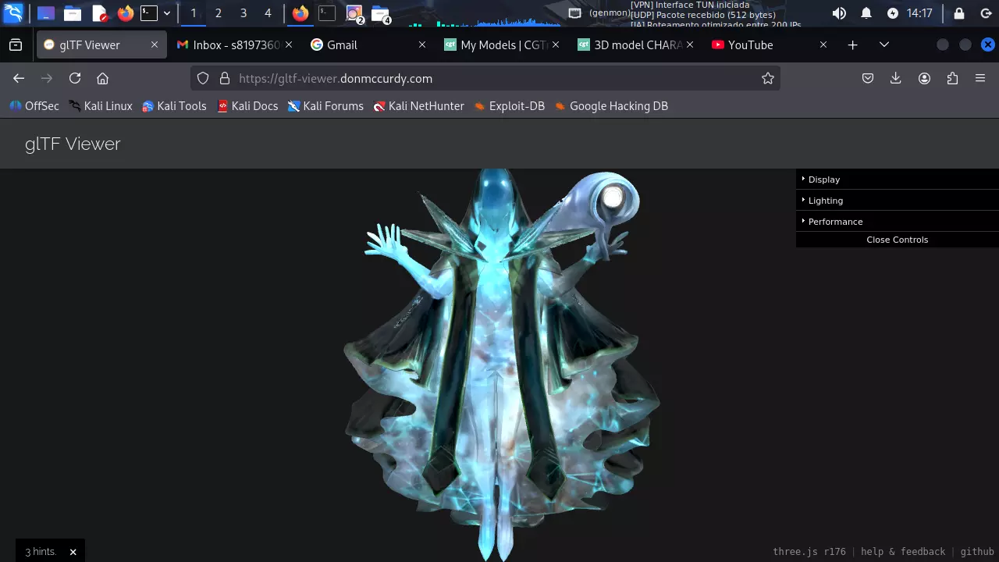
Task: Open the file manager launcher in panel
Action: [x=73, y=13]
